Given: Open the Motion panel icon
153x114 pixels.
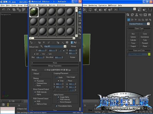Looking at the screenshot, I should (141, 15).
